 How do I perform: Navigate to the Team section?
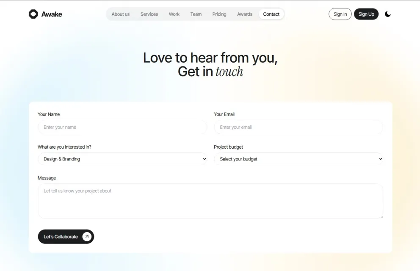point(196,14)
